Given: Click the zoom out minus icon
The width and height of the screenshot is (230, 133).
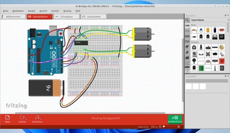Looking at the screenshot, I should [160, 127].
